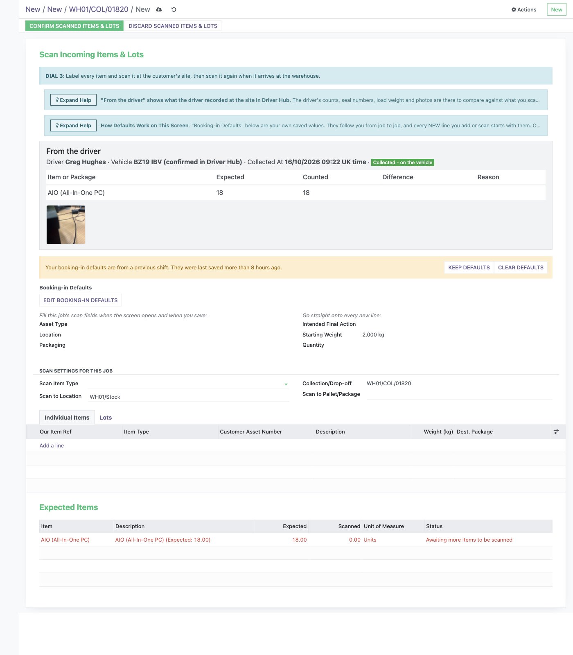Screen dimensions: 573x655
Task: Switch to the Individual Items tab
Action: point(67,418)
